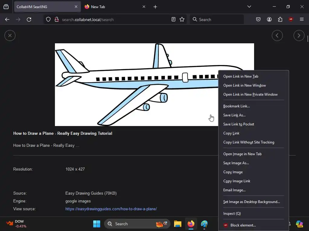Image resolution: width=309 pixels, height=231 pixels.
Task: Close the image detail view with X circle
Action: coord(10,35)
